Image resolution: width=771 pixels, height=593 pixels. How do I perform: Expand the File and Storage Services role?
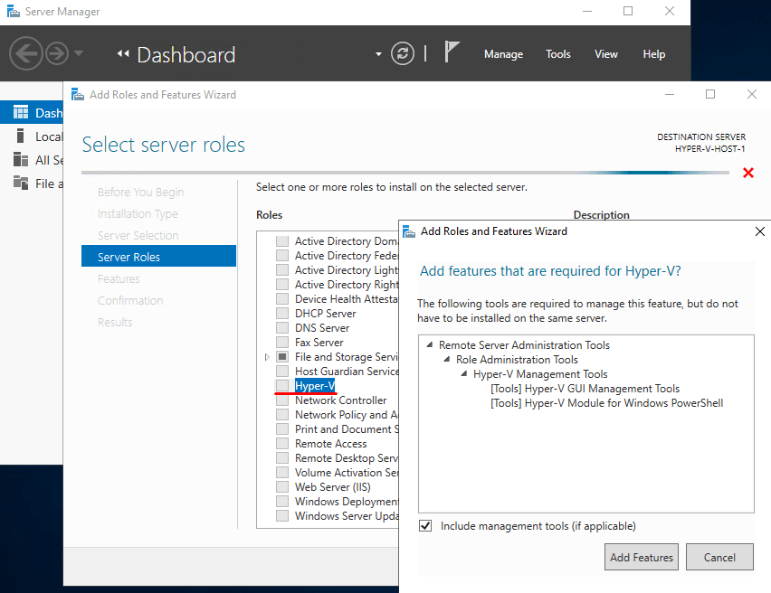coord(267,356)
